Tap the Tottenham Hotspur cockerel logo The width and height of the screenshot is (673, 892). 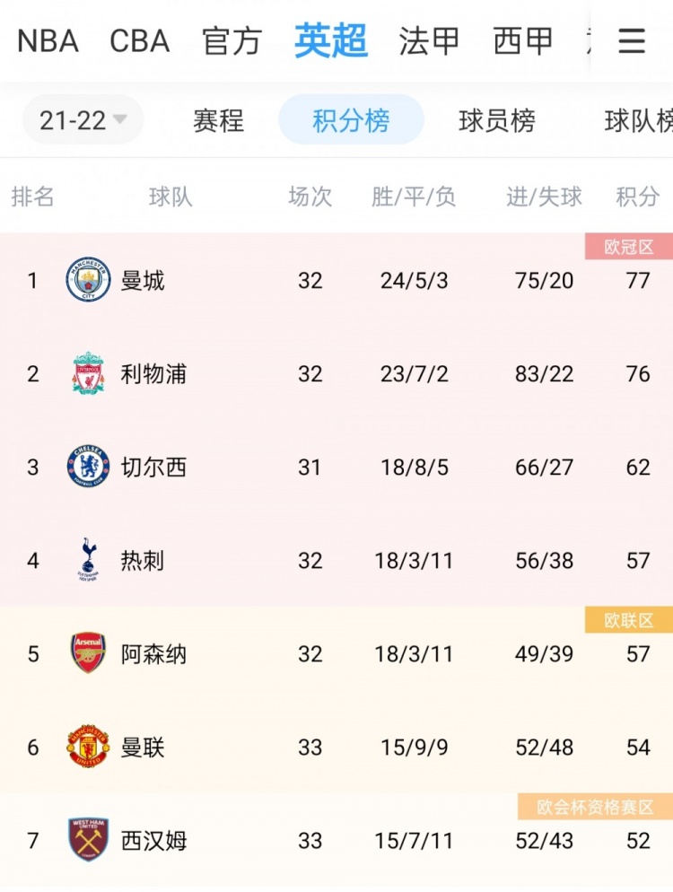coord(88,560)
